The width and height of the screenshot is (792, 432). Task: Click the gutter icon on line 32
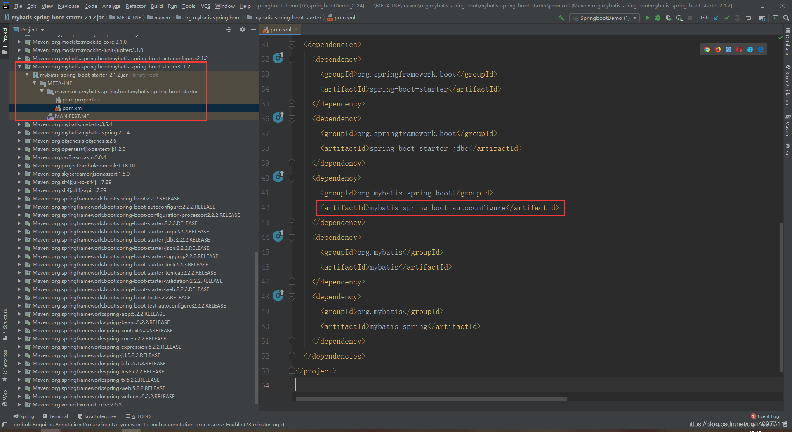coord(278,58)
